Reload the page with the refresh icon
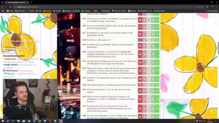The height and width of the screenshot is (123, 219). [x=10, y=7]
